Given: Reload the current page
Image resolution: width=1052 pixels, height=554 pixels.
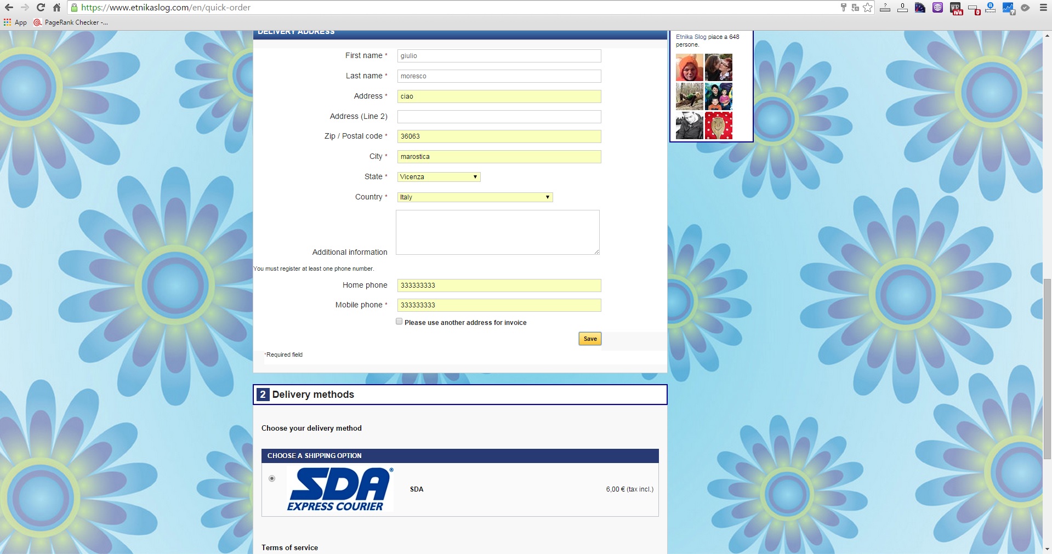Looking at the screenshot, I should pyautogui.click(x=41, y=8).
